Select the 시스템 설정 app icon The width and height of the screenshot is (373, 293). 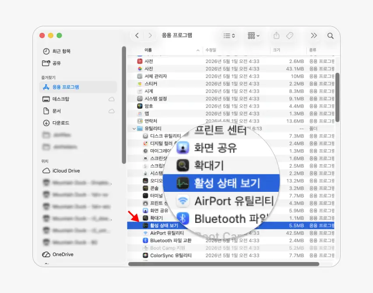[140, 99]
